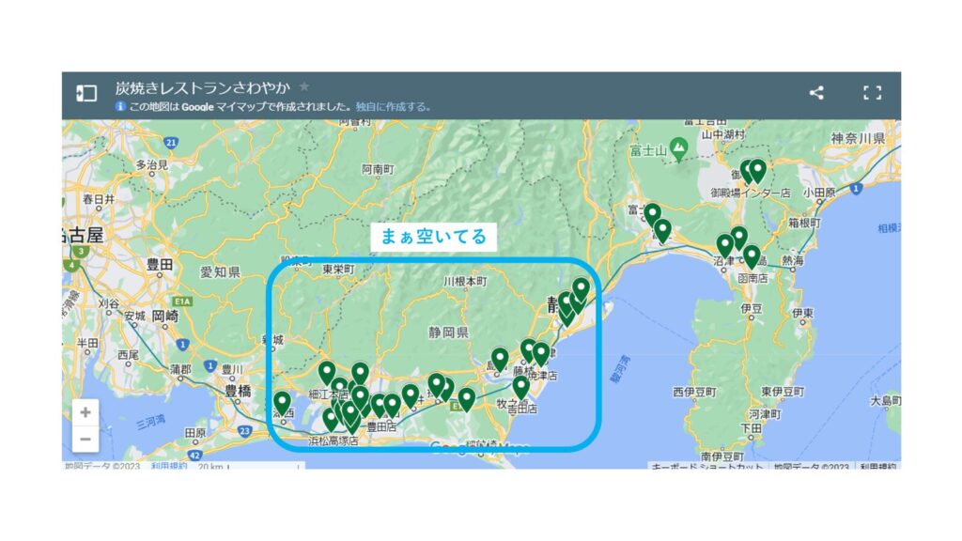Click the 箱根町 map label
Viewport: 962px width, 541px height.
[x=804, y=223]
